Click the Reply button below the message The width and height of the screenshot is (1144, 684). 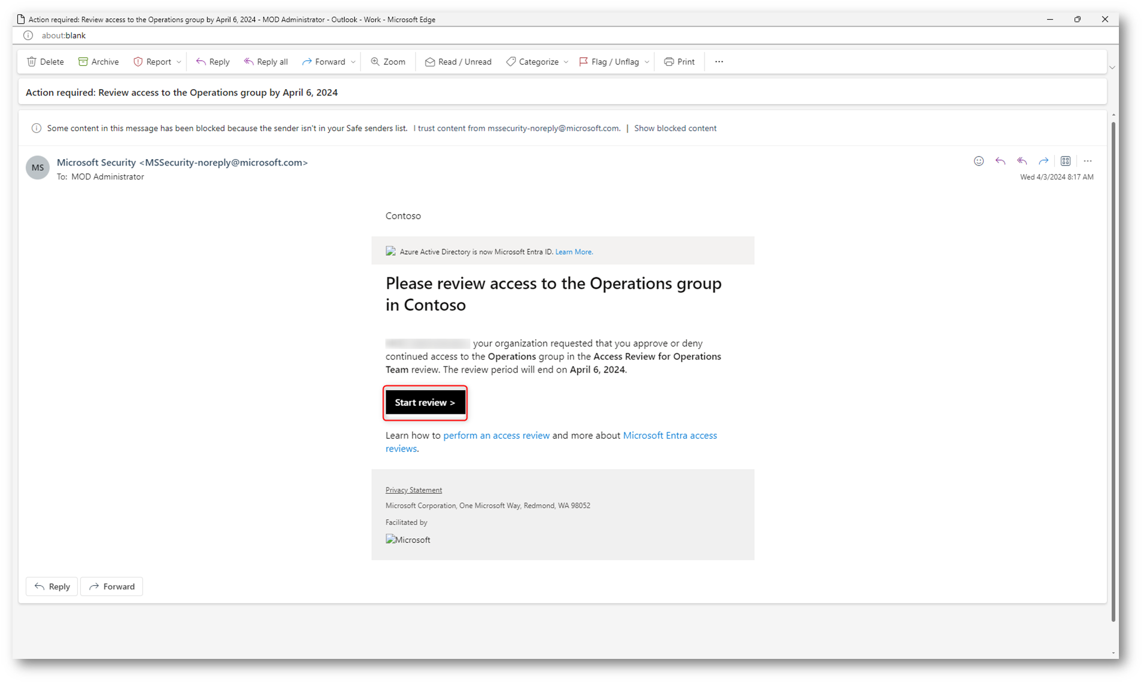52,587
